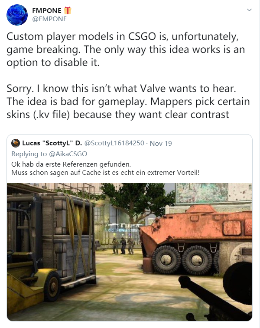This screenshot has height=328, width=260.
Task: Open the Nov 19 timestamp
Action: click(x=161, y=143)
